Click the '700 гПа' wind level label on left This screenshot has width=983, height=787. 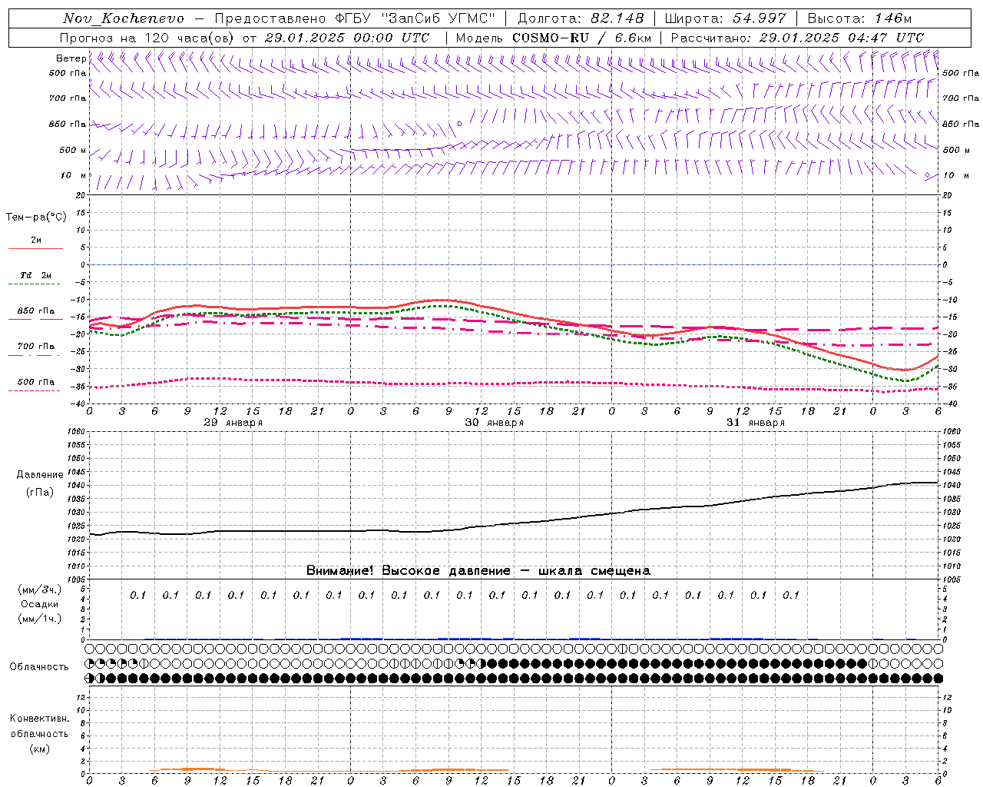pos(68,98)
